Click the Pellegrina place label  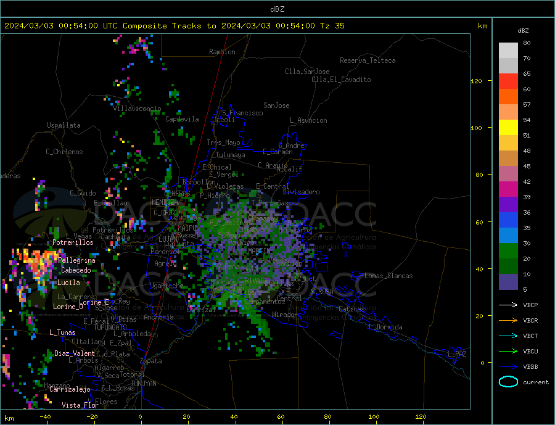pos(76,261)
